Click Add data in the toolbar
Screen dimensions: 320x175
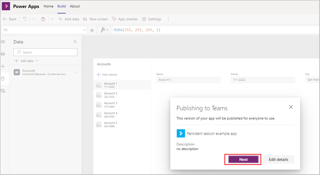pos(69,19)
